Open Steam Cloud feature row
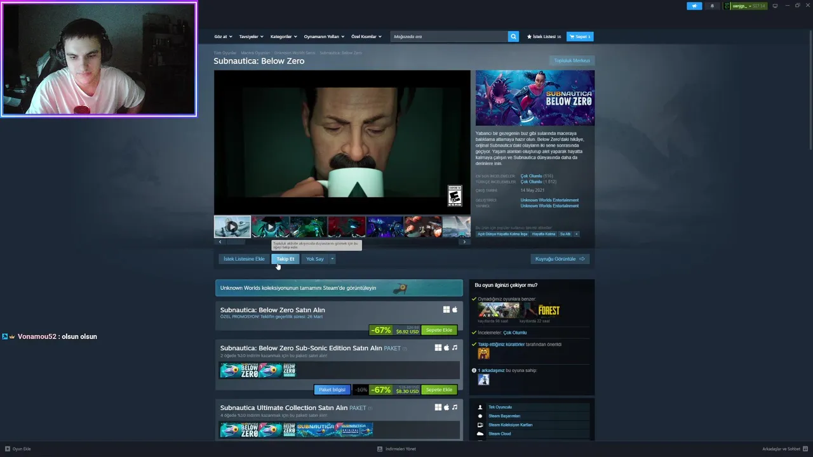The width and height of the screenshot is (813, 457). click(532, 434)
